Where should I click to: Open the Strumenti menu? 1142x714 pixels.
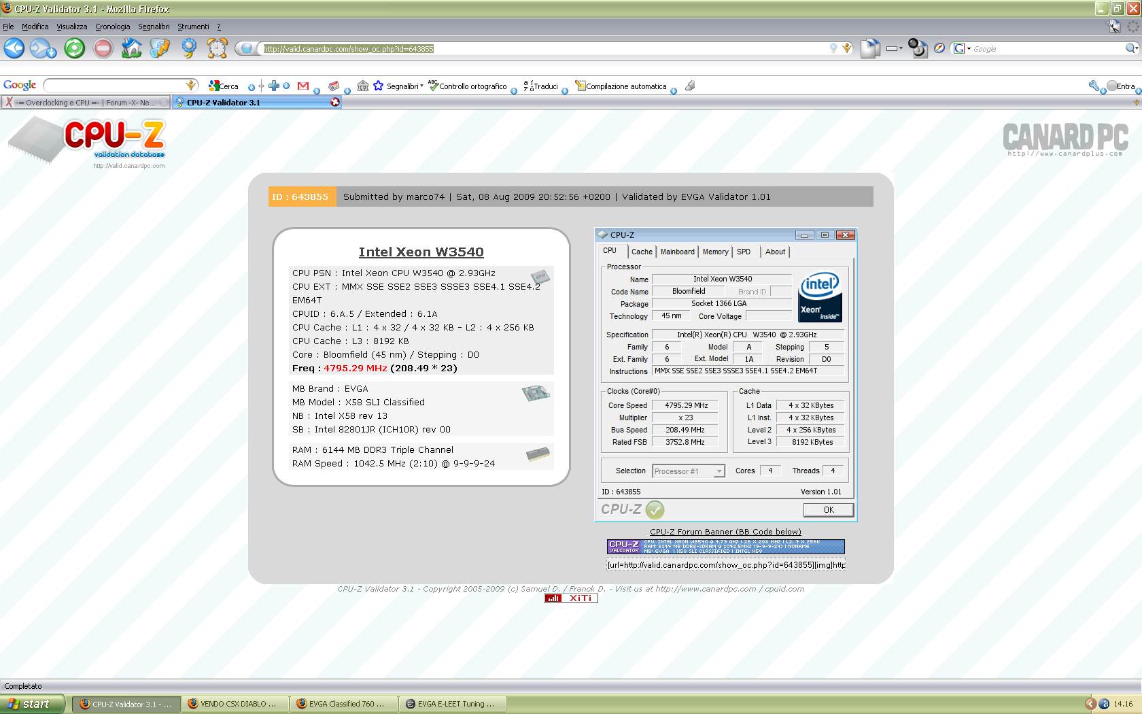(193, 27)
